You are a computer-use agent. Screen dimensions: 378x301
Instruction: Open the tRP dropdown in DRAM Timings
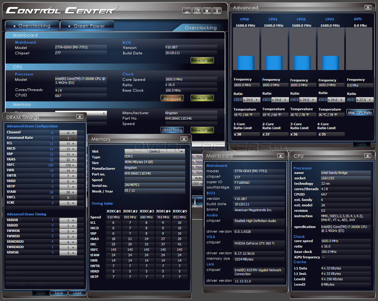tap(68, 154)
